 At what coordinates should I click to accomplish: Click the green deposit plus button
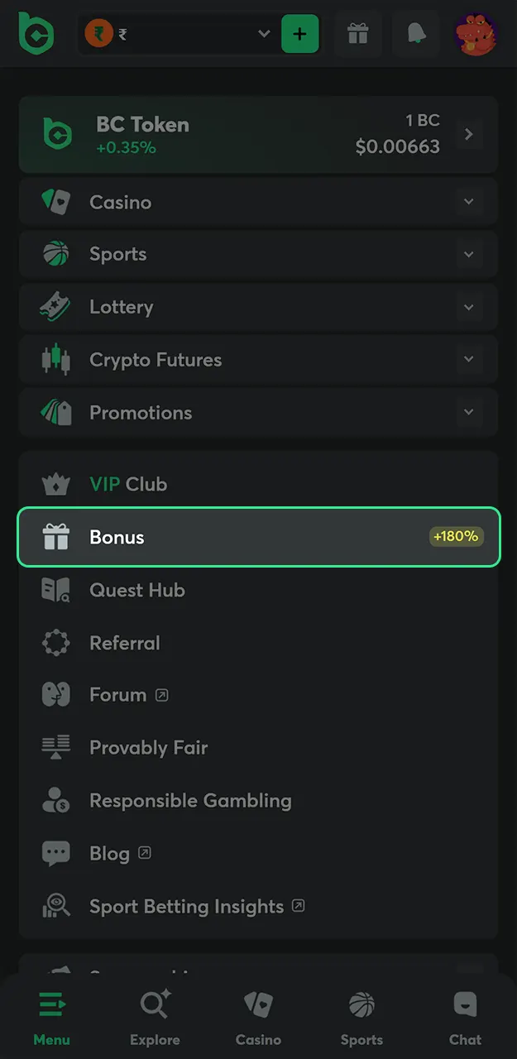tap(299, 34)
